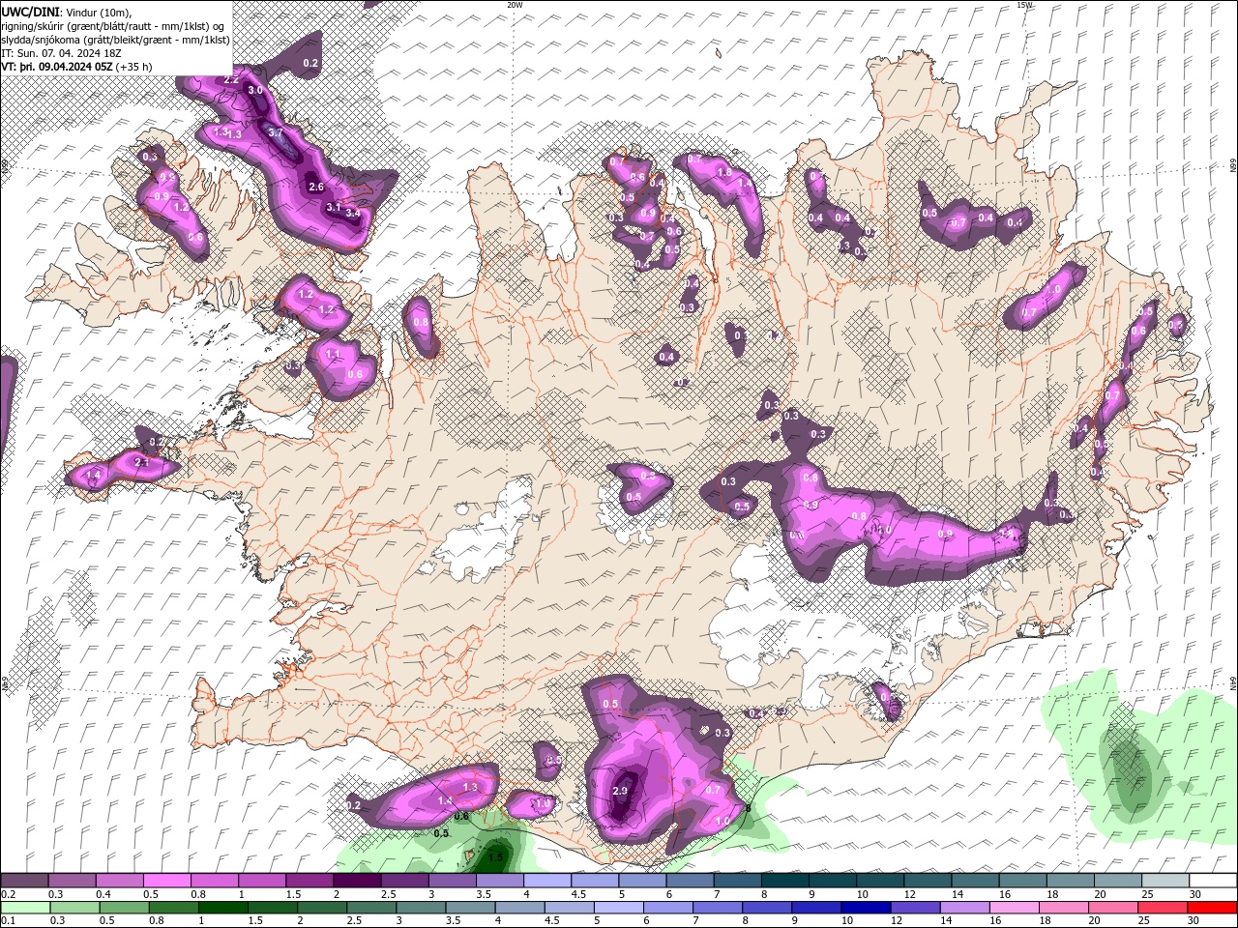Click the white 30 snow legend swatch
Screen dimensions: 1238x928
pyautogui.click(x=1214, y=880)
